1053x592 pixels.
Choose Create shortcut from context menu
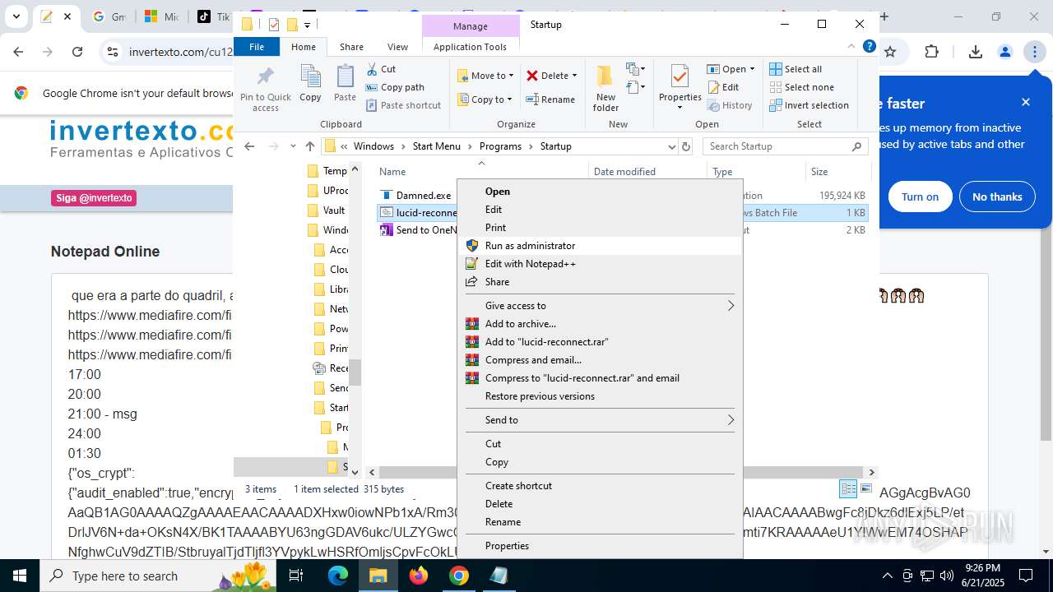[601, 486]
